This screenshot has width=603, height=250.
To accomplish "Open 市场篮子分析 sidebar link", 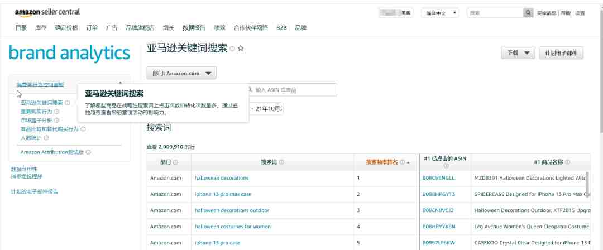I will pos(36,121).
